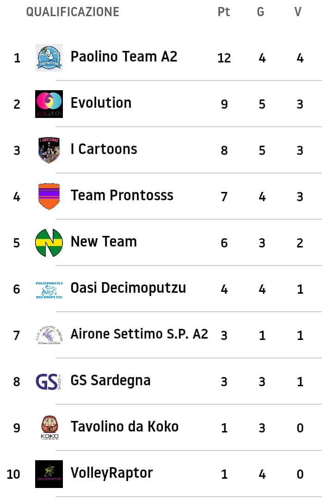Click the V column header
Viewport: 333px width, 500px height.
pos(298,12)
